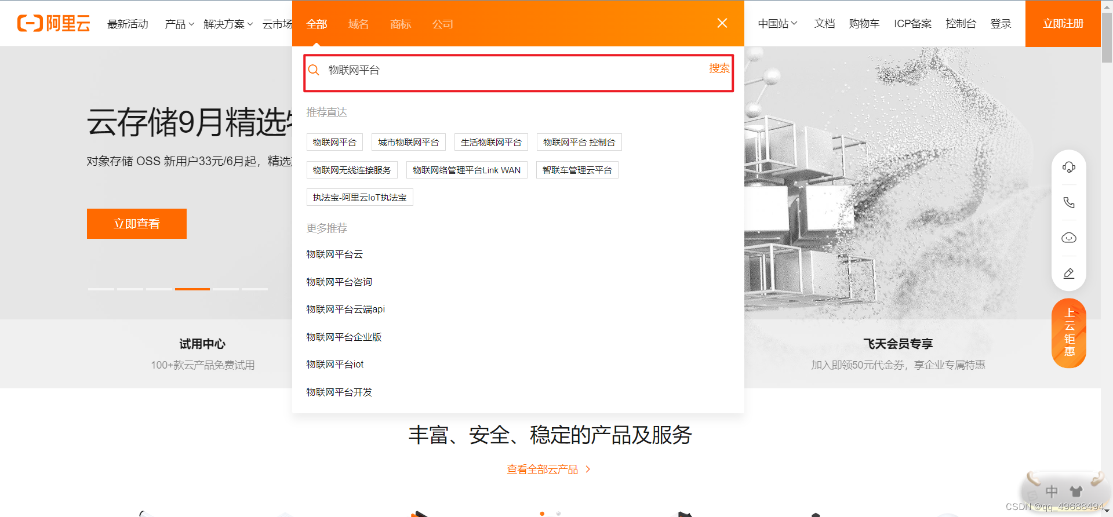Click the 查看全部云产品 link
1113x517 pixels.
[x=548, y=469]
